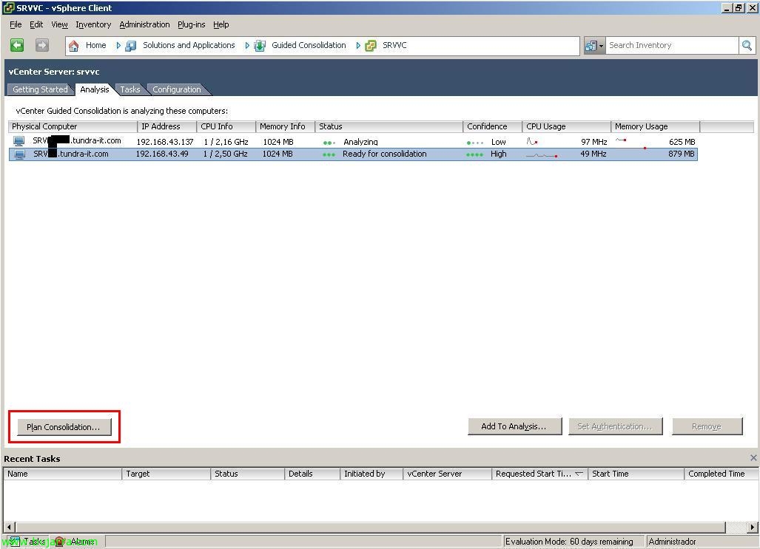Screen dimensions: 760x549
Task: Select the Analysis tab
Action: click(95, 89)
